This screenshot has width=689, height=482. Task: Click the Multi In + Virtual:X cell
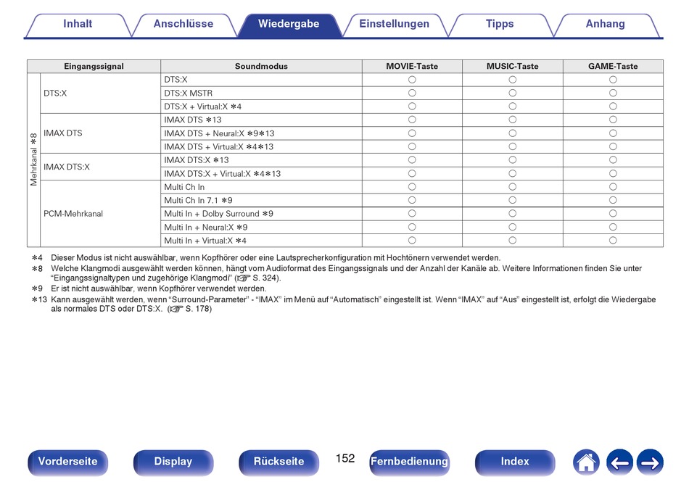[x=261, y=241]
